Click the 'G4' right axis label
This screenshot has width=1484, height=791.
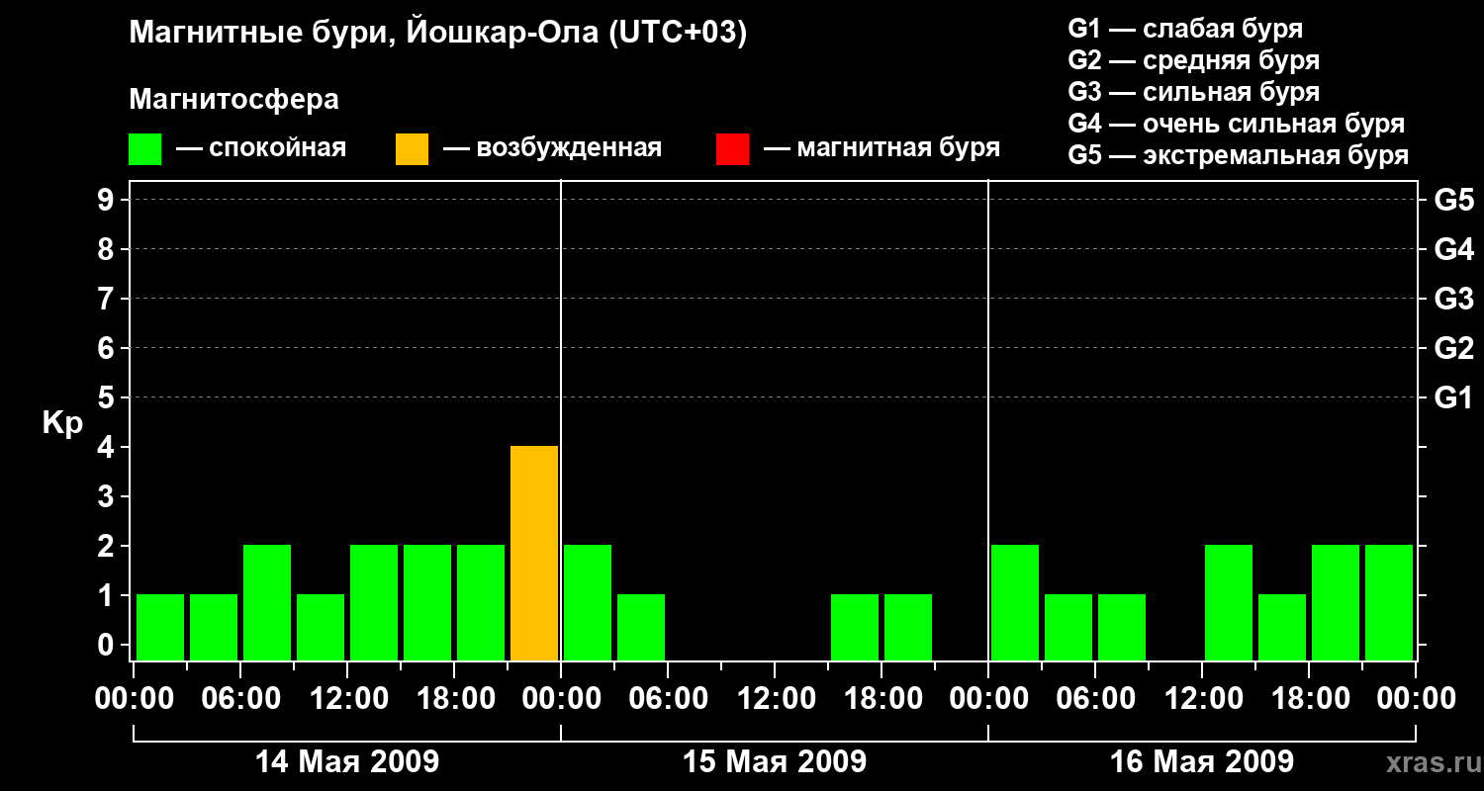pos(1453,249)
